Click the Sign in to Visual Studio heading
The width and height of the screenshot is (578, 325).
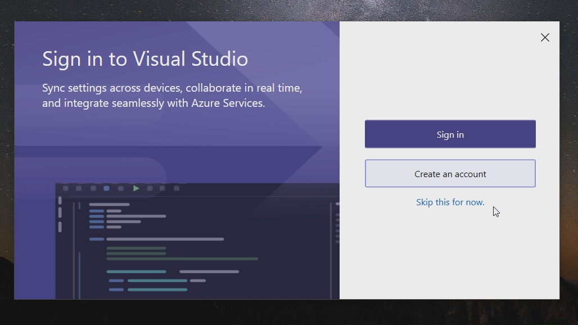pos(145,59)
